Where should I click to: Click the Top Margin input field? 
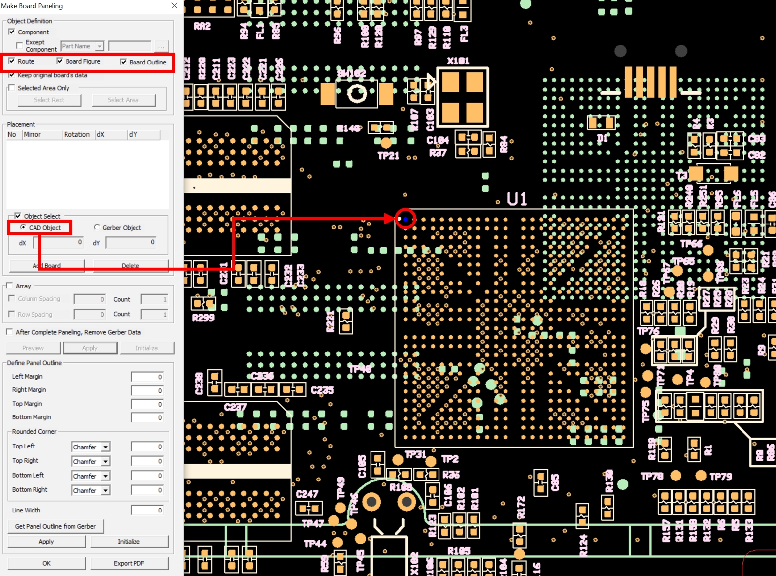pyautogui.click(x=147, y=404)
